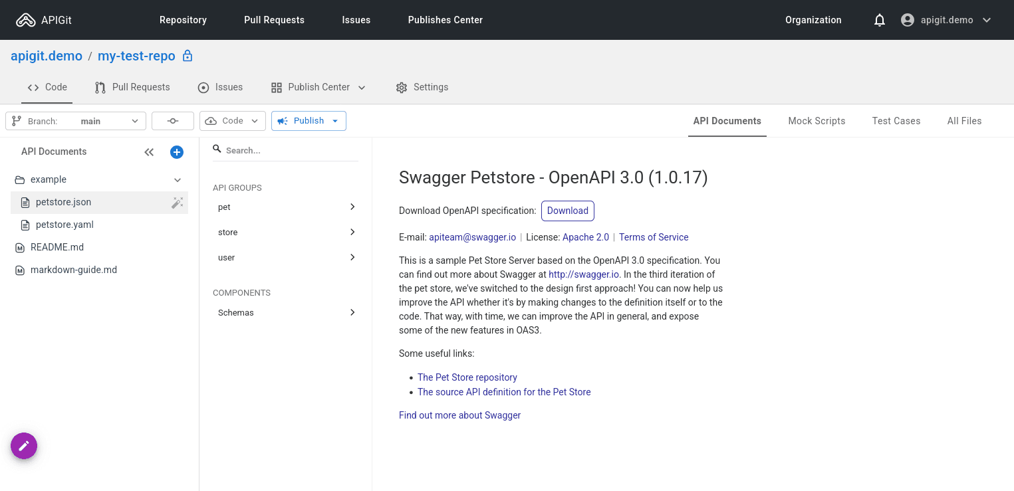Image resolution: width=1014 pixels, height=491 pixels.
Task: Open The Pet Store repository link
Action: pyautogui.click(x=467, y=377)
